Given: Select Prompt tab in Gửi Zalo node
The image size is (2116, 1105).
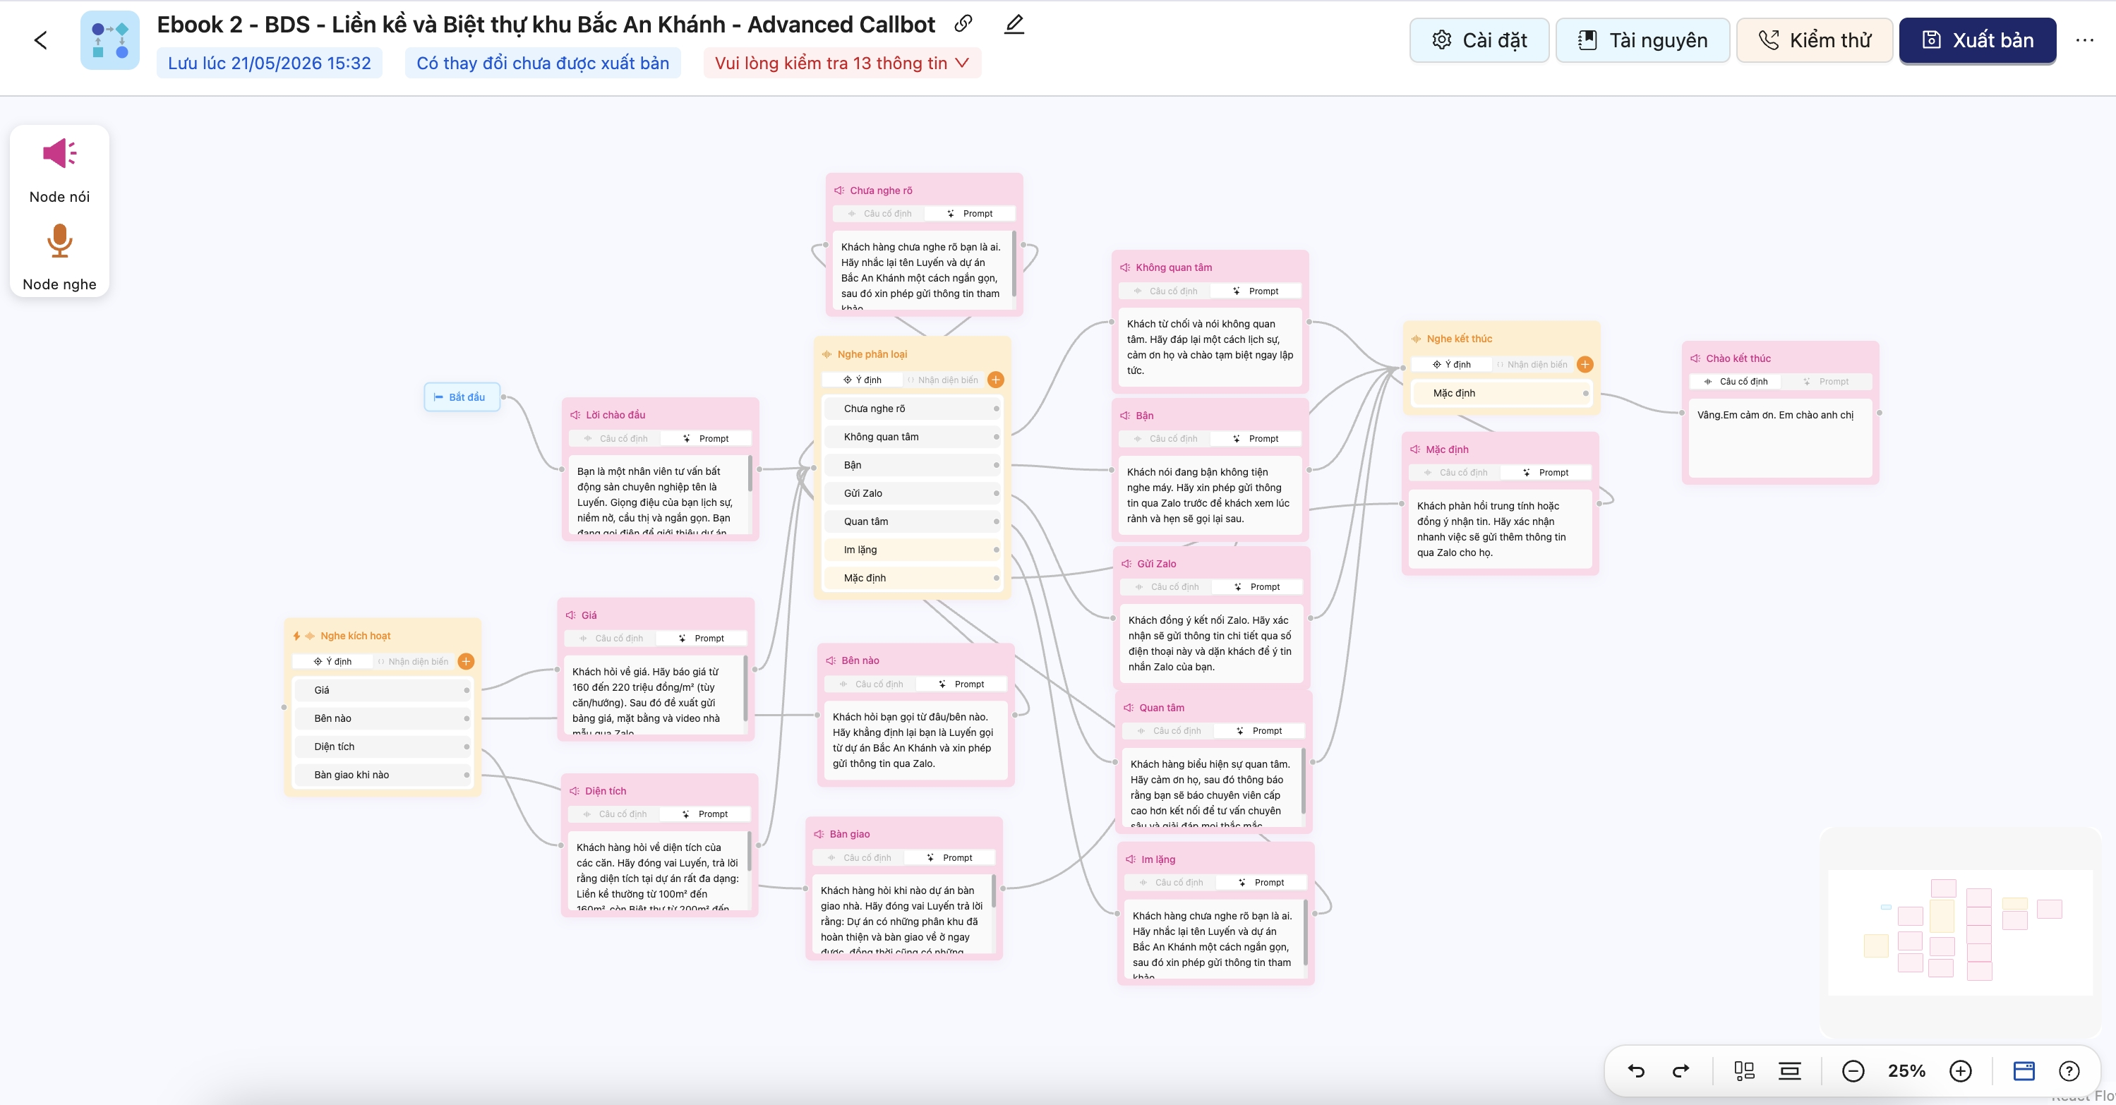Looking at the screenshot, I should [x=1258, y=586].
